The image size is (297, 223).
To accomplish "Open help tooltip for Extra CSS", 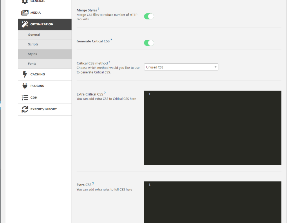I will click(93, 184).
